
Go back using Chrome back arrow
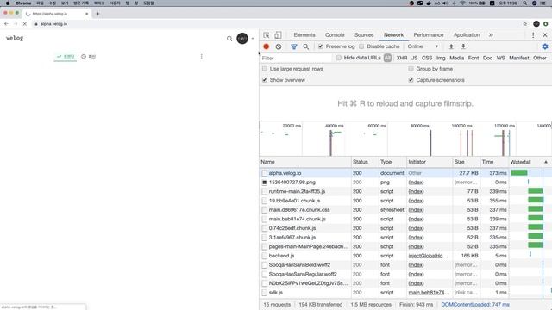[6, 24]
